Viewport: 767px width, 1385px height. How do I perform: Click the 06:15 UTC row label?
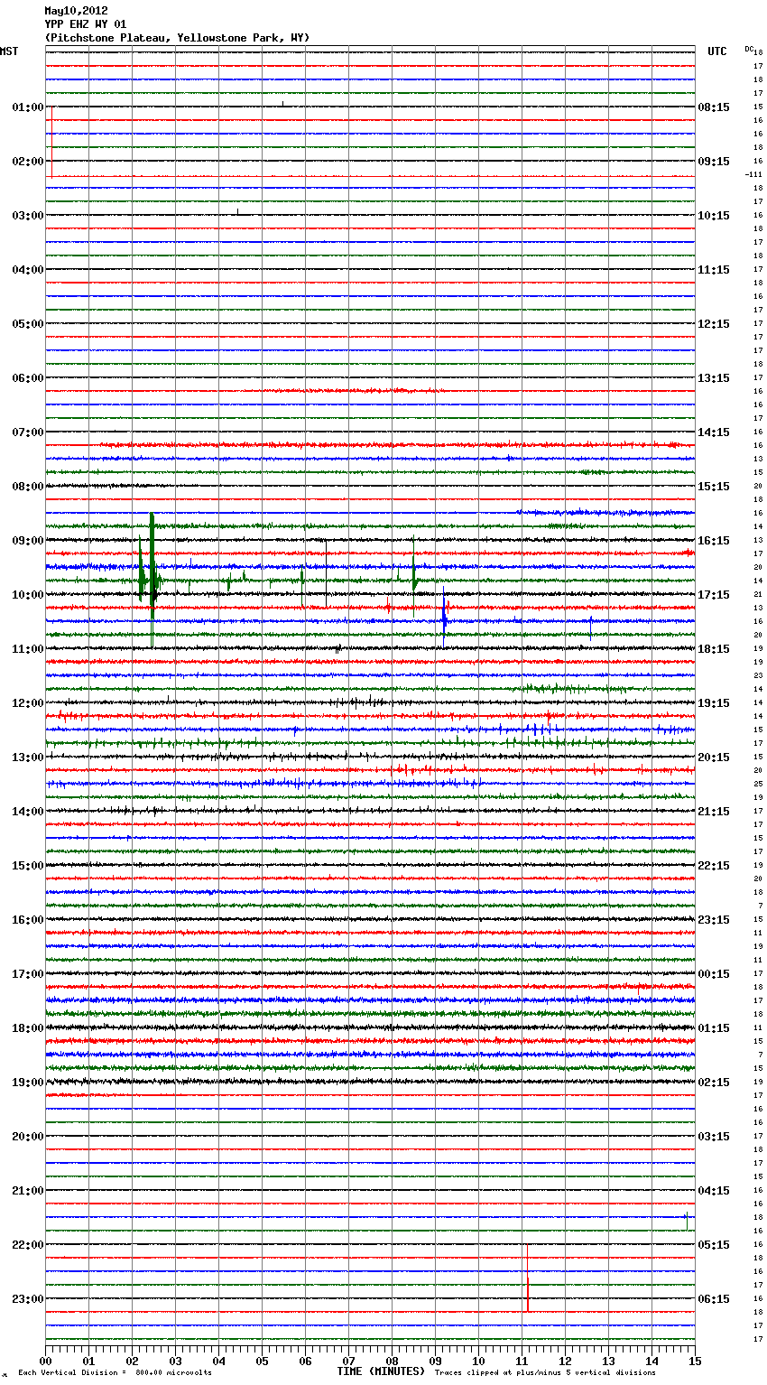pyautogui.click(x=714, y=1299)
